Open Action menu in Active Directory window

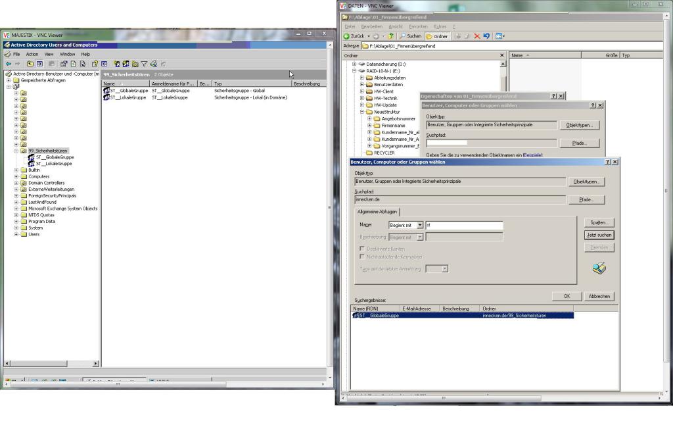[x=32, y=54]
